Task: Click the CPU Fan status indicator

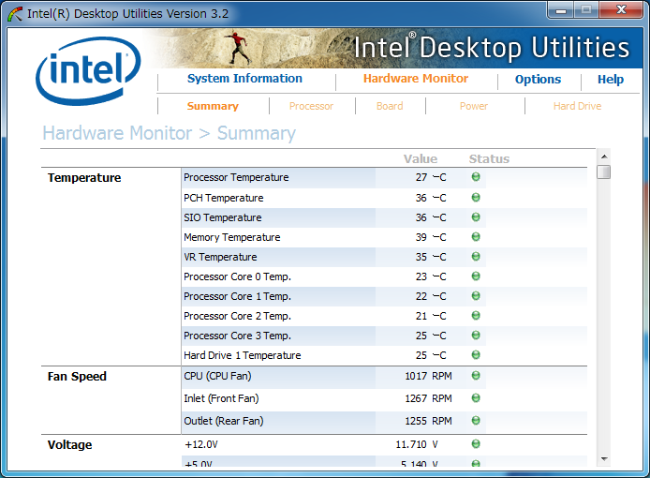Action: [476, 376]
